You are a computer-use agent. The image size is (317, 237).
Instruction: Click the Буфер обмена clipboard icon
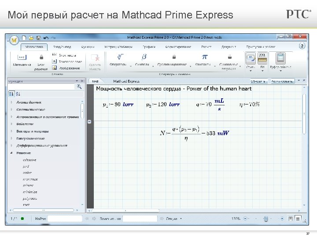(280, 58)
